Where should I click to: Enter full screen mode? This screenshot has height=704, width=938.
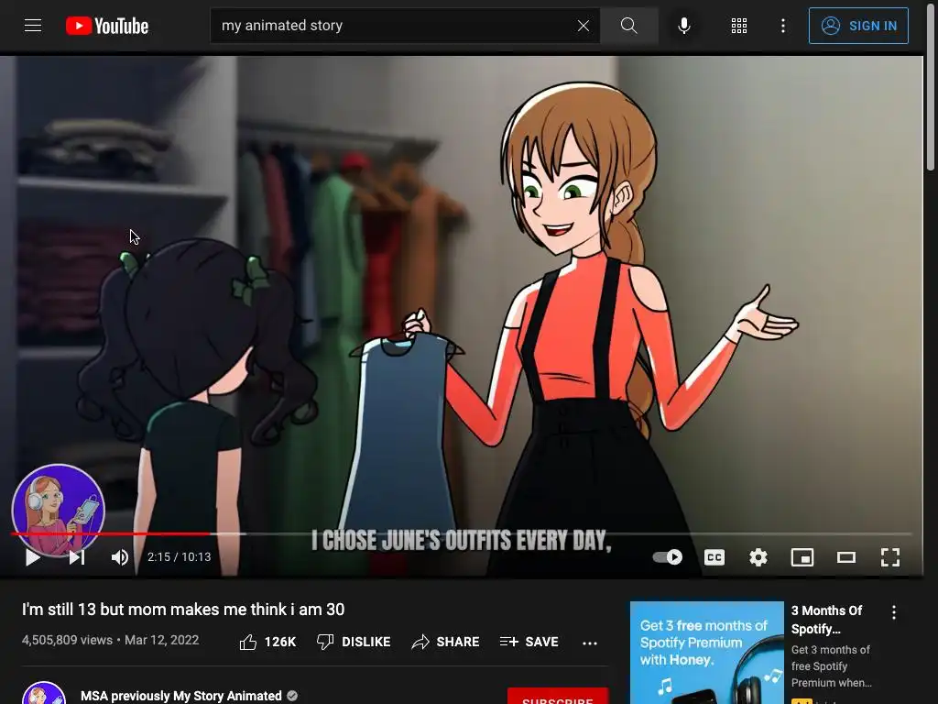pyautogui.click(x=890, y=557)
